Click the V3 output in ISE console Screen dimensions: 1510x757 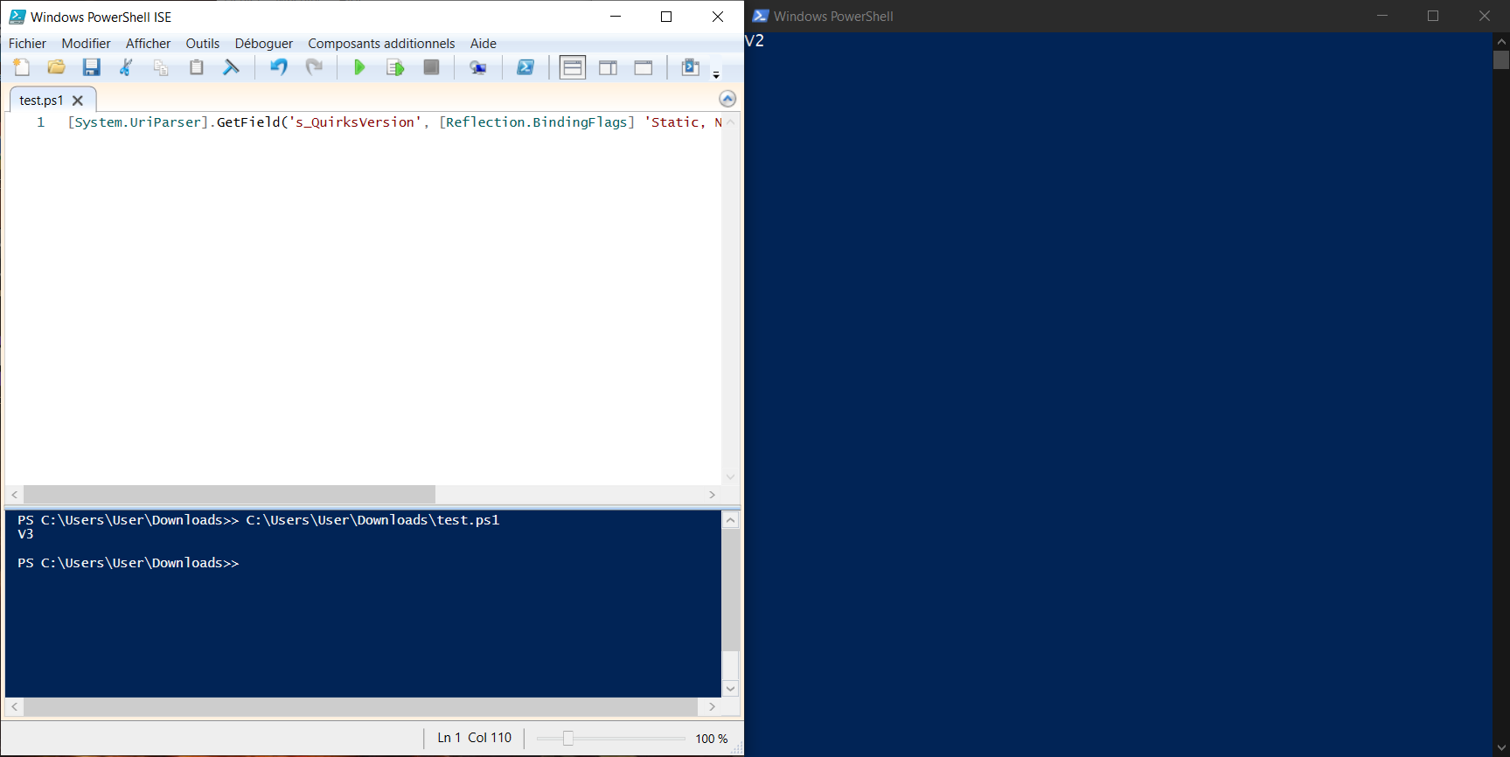(x=25, y=534)
